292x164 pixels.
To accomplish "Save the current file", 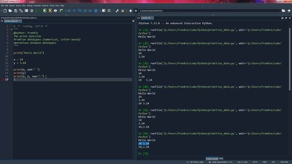I will [16, 11].
